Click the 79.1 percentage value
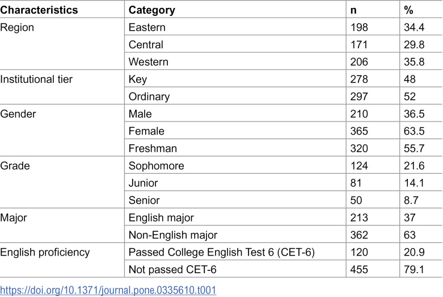Viewport: 443px width, 297px height. [x=414, y=270]
